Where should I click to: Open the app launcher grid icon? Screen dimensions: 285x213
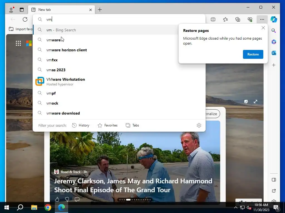coord(18,43)
